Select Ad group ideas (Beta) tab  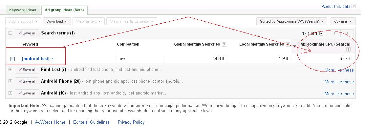64,10
